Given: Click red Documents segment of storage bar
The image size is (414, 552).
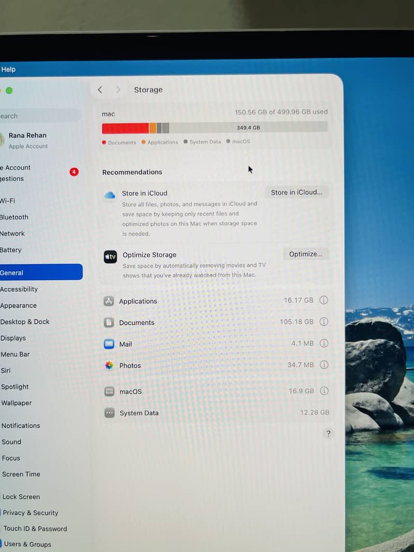Looking at the screenshot, I should click(125, 128).
